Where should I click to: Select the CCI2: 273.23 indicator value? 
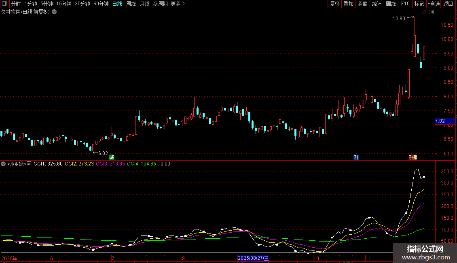[x=79, y=164]
